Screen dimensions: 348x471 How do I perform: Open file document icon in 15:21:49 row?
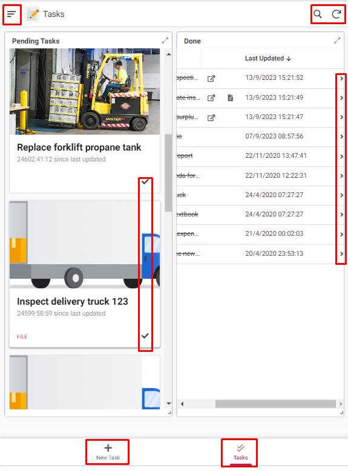230,97
